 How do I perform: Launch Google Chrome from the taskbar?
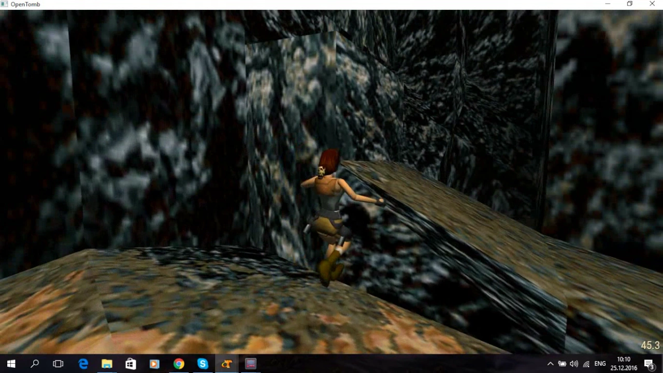(x=179, y=364)
